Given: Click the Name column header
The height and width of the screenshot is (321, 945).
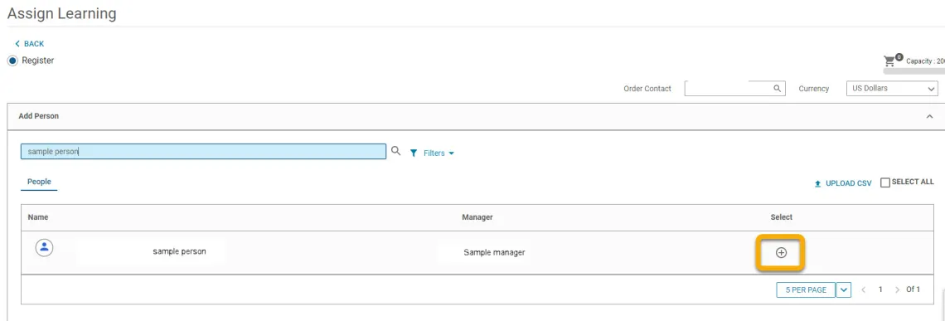Looking at the screenshot, I should point(38,217).
